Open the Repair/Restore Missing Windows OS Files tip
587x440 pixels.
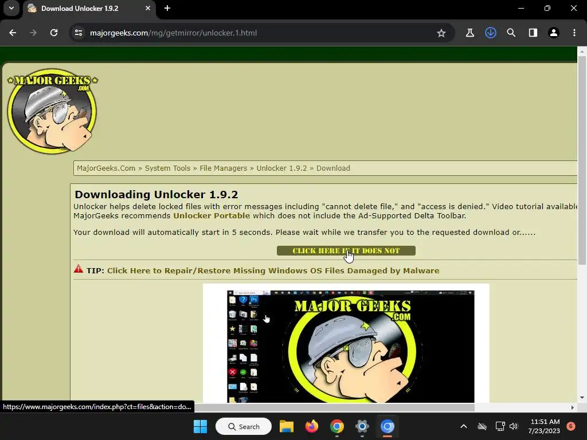coord(273,270)
